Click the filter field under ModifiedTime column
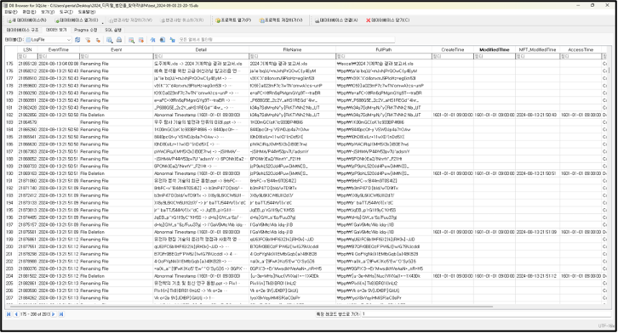Screen dimensions: 618x333 click(x=495, y=57)
